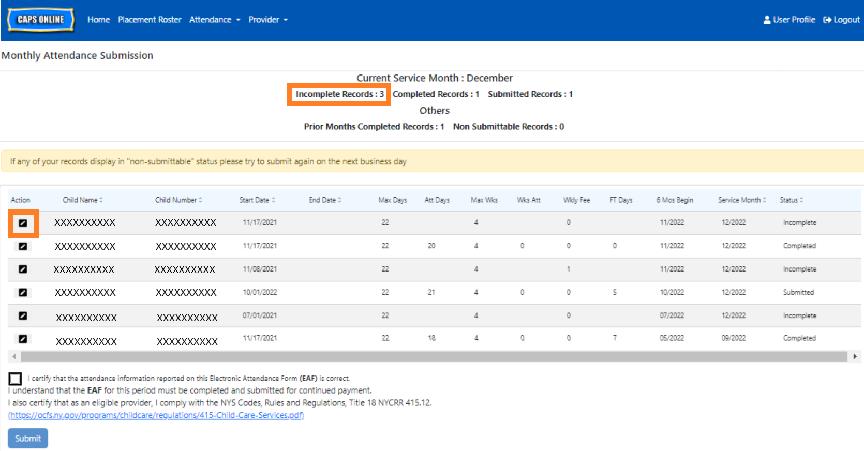Click the User Profile person icon

[x=767, y=20]
